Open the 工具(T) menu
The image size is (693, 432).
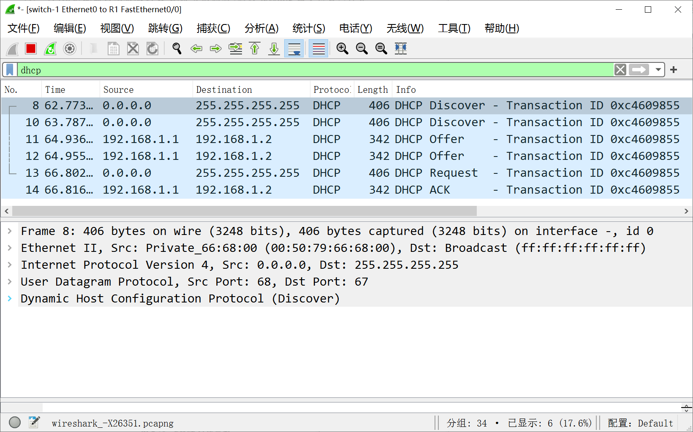coord(454,28)
